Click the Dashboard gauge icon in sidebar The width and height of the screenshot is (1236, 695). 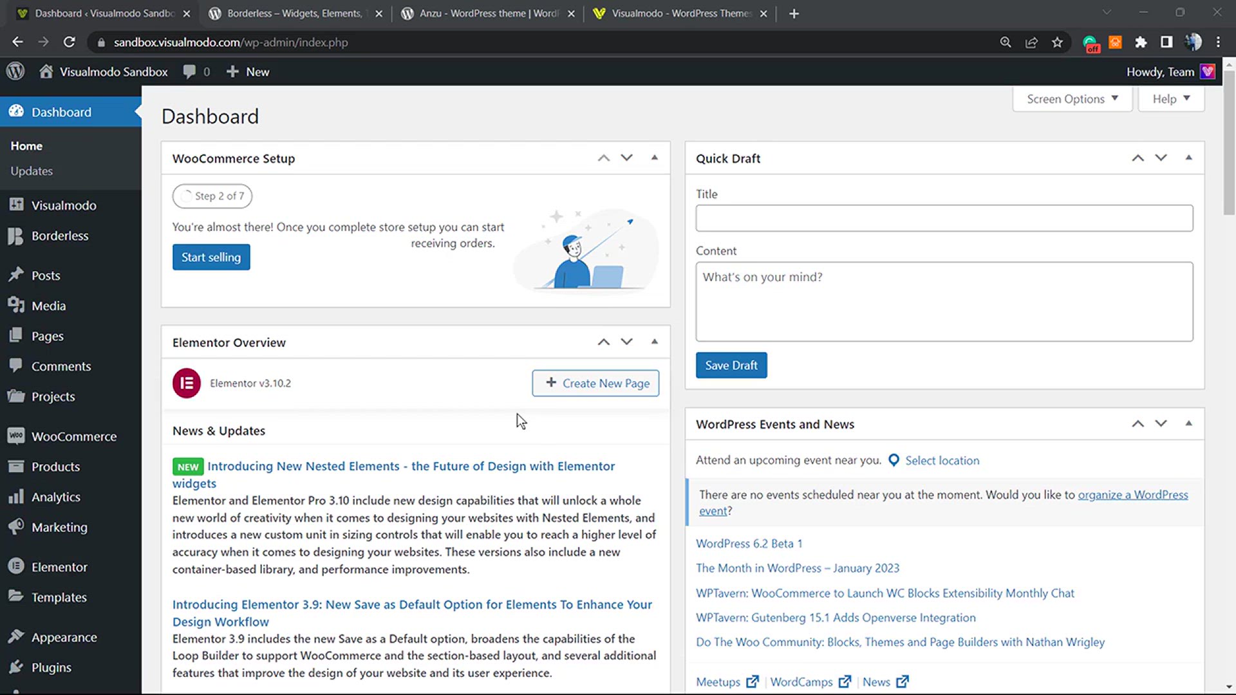click(x=16, y=111)
